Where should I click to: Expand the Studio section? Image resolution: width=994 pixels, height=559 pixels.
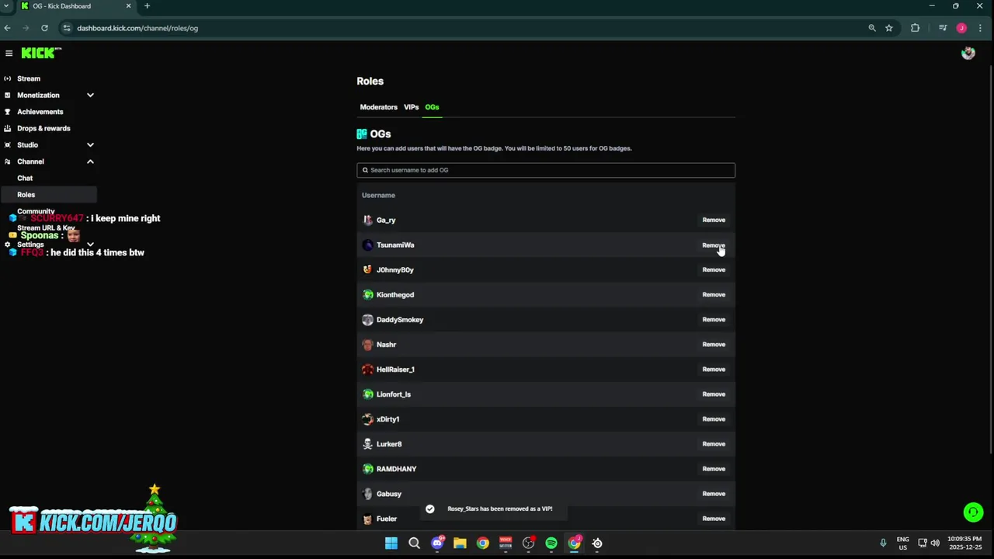tap(90, 145)
